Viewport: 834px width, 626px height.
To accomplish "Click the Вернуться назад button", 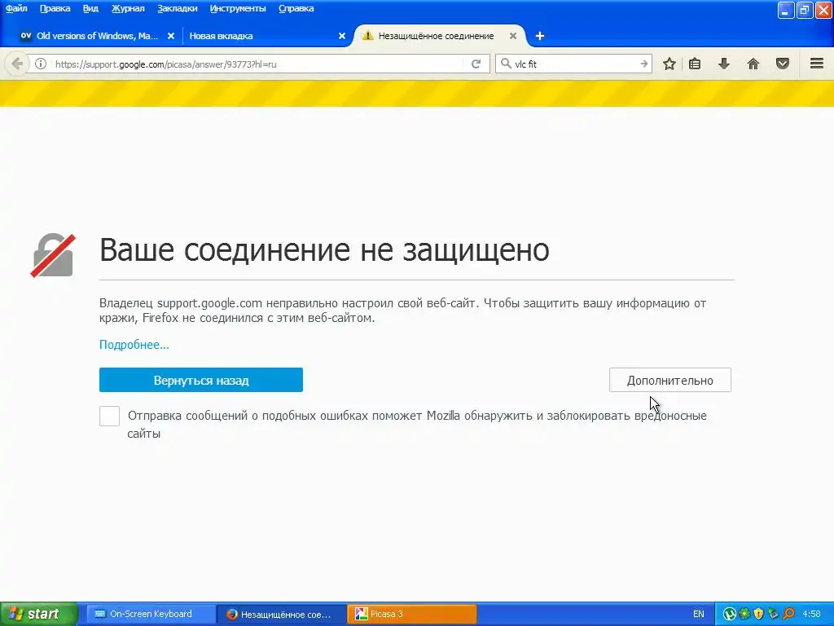I will pos(201,380).
